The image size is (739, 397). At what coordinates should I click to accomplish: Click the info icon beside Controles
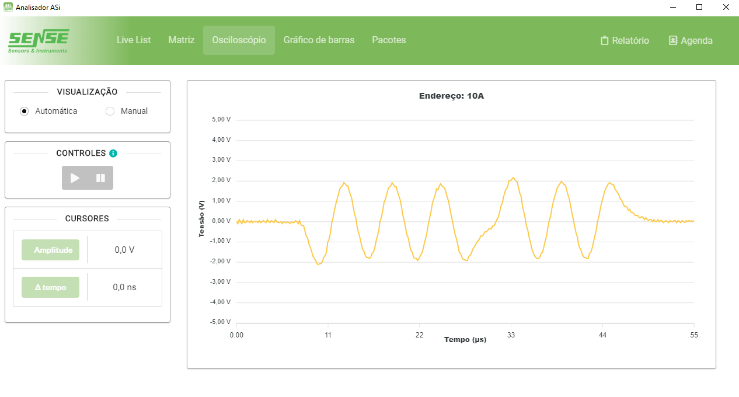click(113, 154)
